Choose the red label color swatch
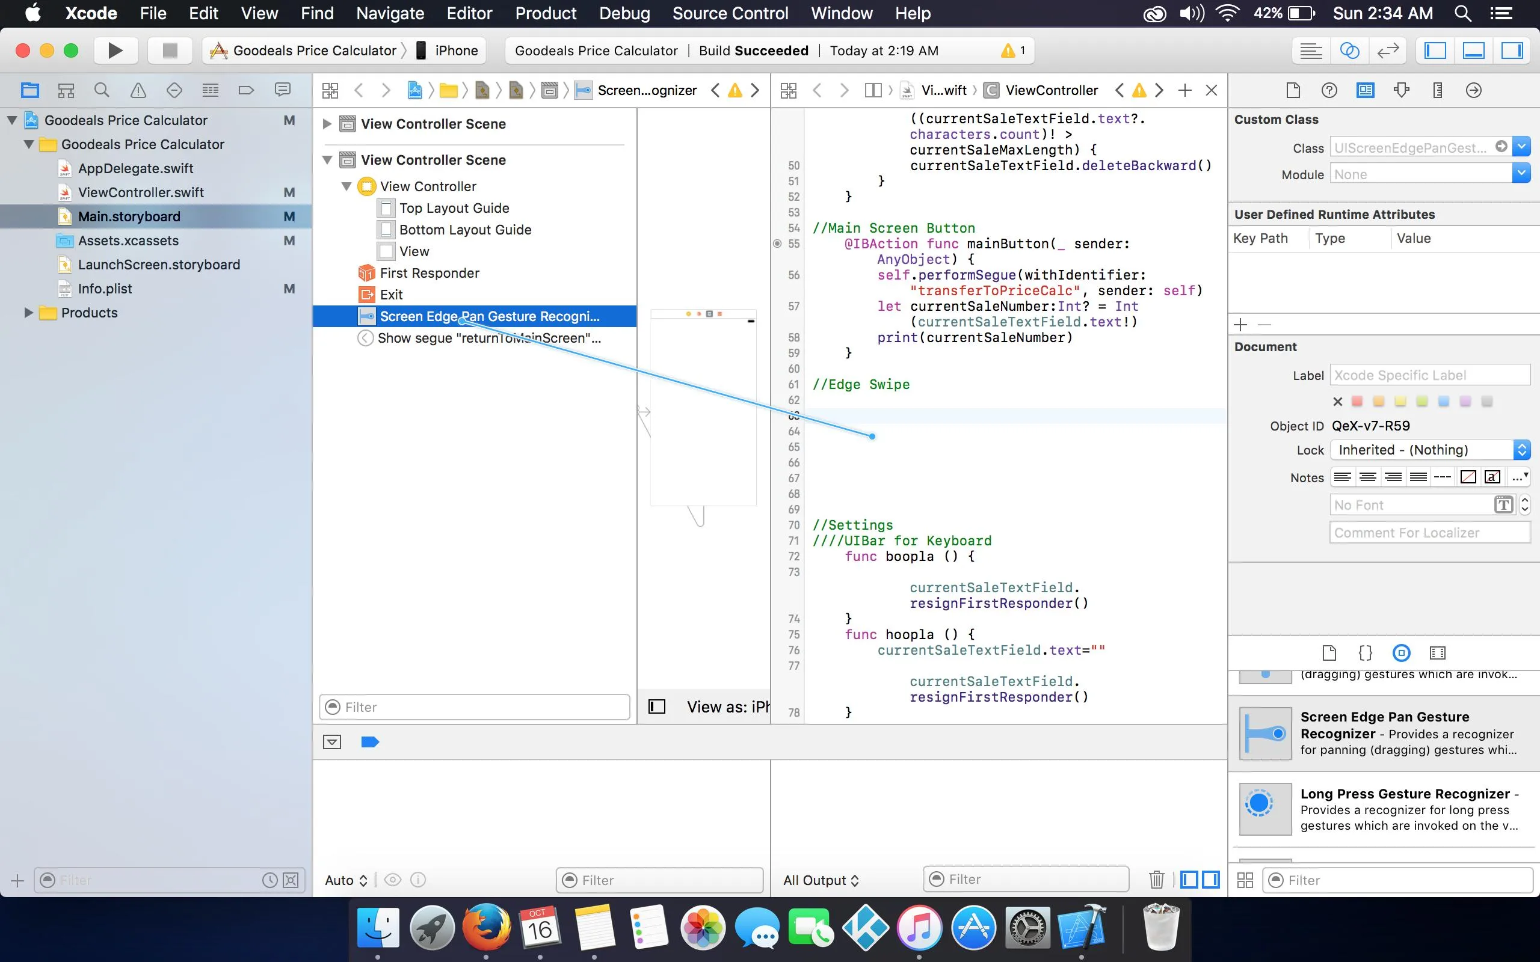 click(x=1357, y=402)
